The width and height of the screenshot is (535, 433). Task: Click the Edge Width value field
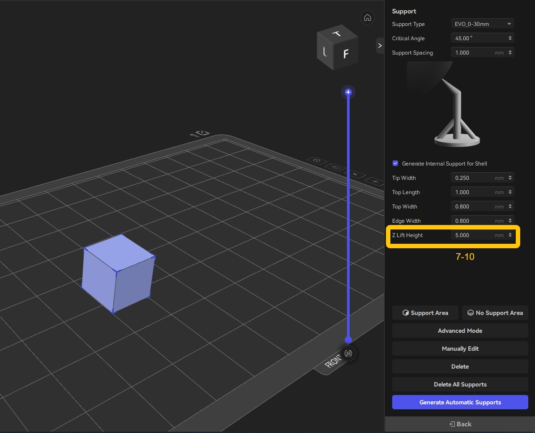(x=482, y=221)
